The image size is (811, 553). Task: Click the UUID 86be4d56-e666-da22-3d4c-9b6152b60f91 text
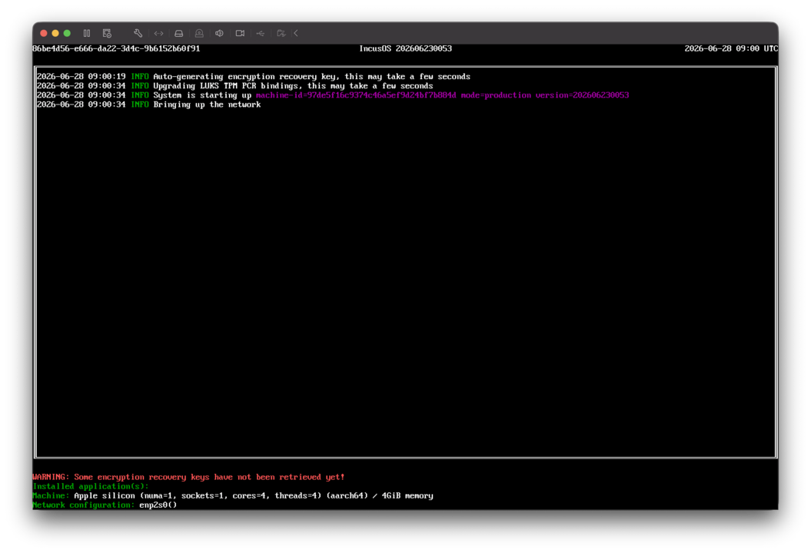point(116,48)
